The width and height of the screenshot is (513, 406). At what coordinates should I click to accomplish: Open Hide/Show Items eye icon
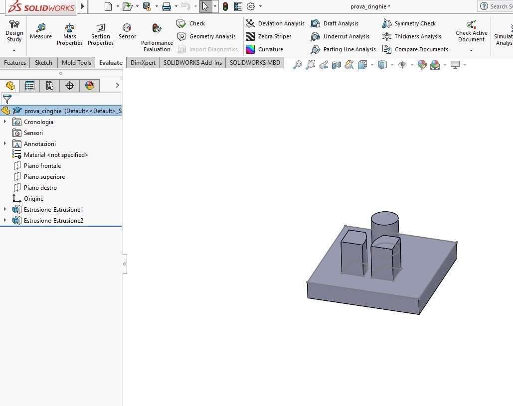tap(402, 65)
